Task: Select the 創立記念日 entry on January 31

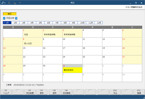Action: tap(72, 70)
